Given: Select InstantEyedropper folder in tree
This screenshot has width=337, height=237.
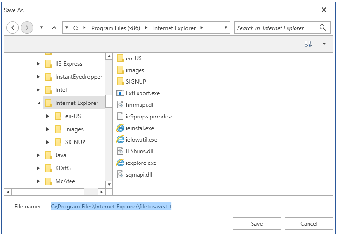Looking at the screenshot, I should pyautogui.click(x=74, y=77).
